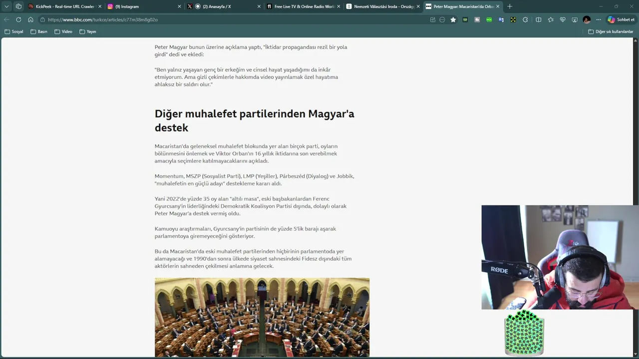This screenshot has width=639, height=359.
Task: Open the tab search dropdown arrow
Action: coord(6,6)
